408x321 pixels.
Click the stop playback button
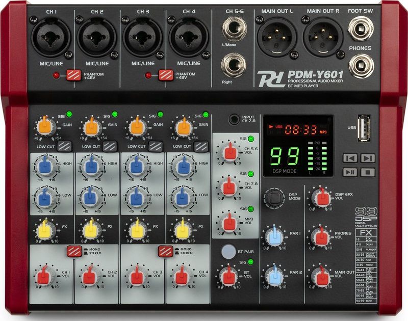pos(368,172)
